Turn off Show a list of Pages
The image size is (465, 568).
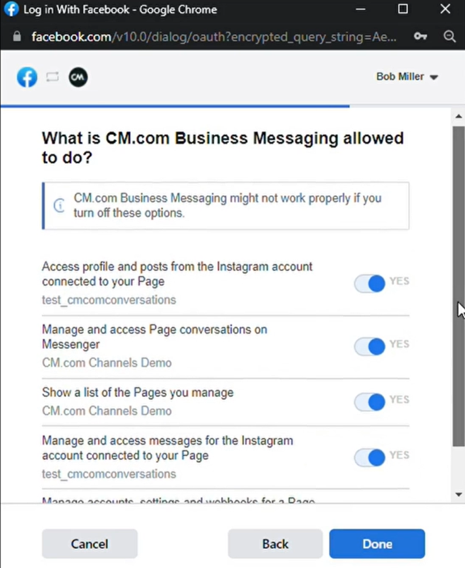pos(370,402)
